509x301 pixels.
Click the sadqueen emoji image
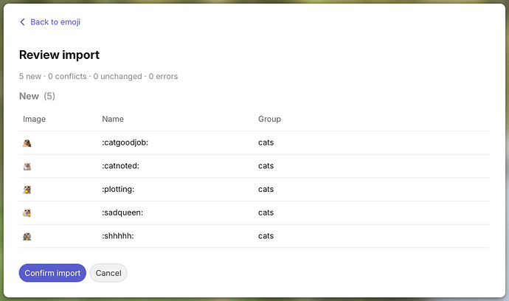pyautogui.click(x=27, y=212)
